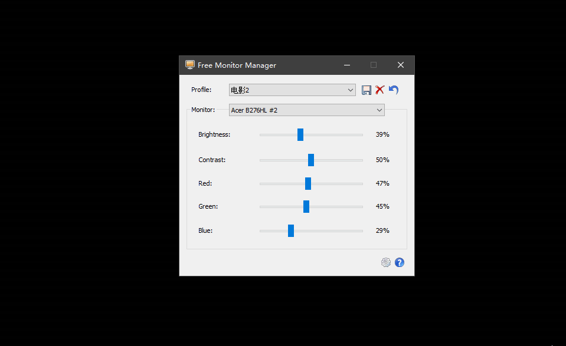Screen dimensions: 566x346
Task: Save the current profile
Action: pos(366,90)
